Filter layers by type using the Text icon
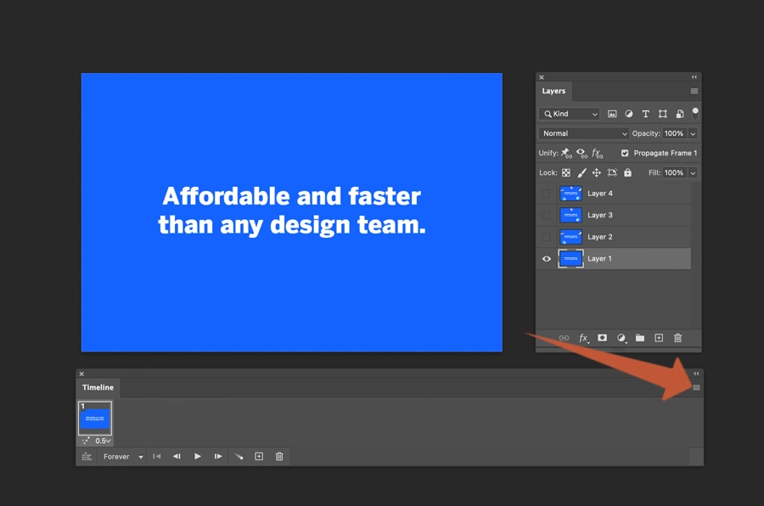Image resolution: width=764 pixels, height=506 pixels. pos(645,113)
